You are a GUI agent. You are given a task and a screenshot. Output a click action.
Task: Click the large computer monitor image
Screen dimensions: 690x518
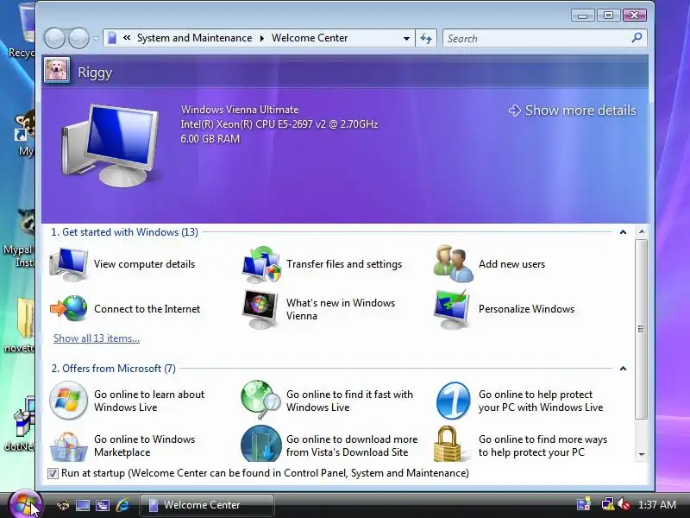[x=110, y=145]
